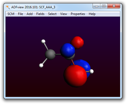Image resolution: width=127 pixels, height=104 pixels.
Task: Select the upper-left white hydrogen atom
Action: 43,41
